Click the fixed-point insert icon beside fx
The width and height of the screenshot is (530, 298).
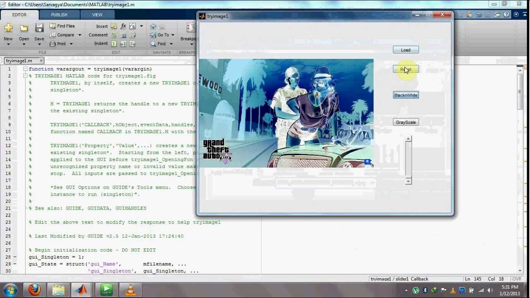132,26
